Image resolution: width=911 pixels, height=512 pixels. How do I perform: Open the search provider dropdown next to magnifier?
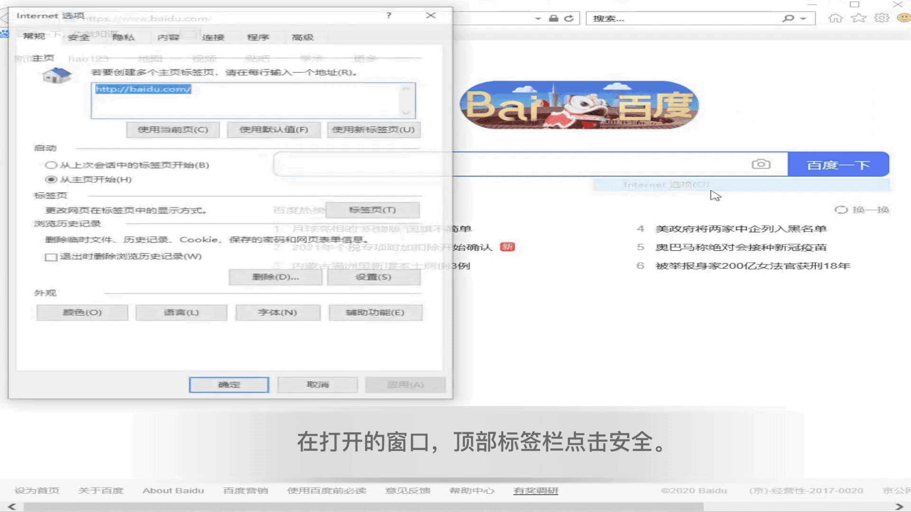(802, 18)
